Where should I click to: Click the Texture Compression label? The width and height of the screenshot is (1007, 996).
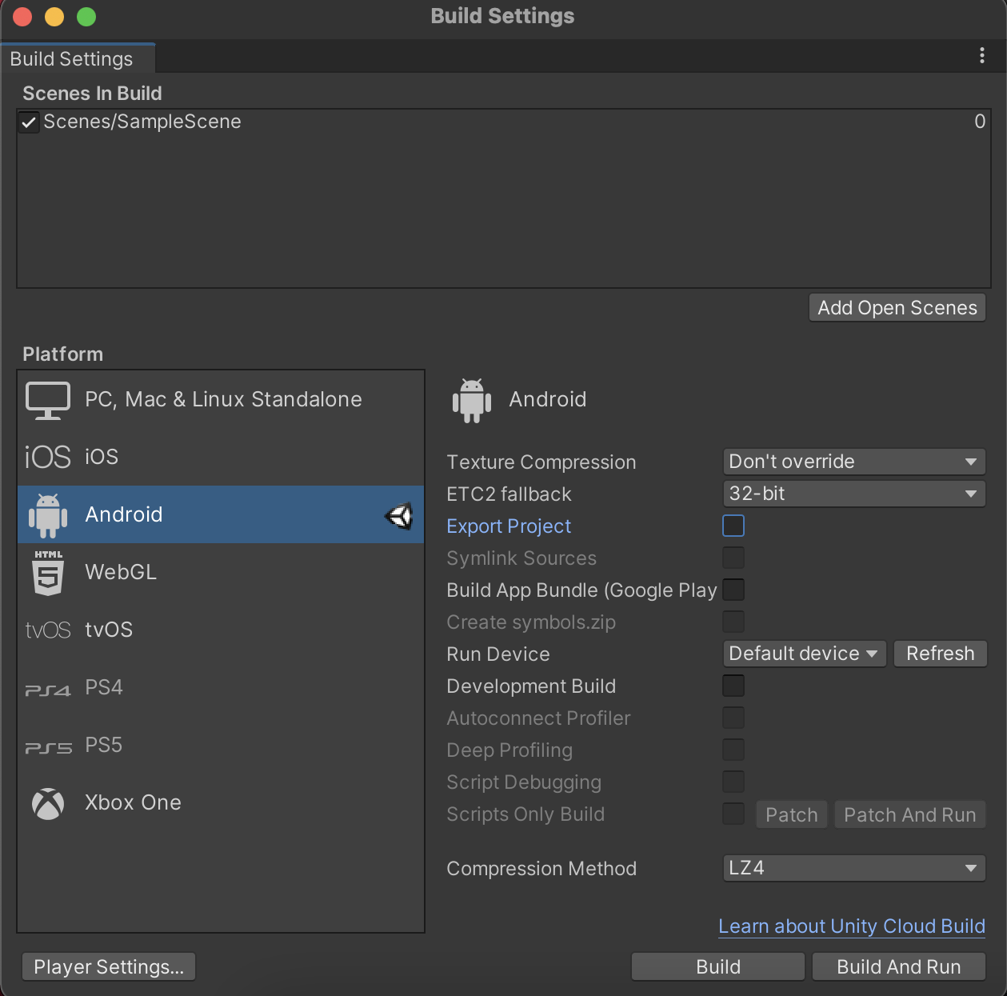point(541,462)
